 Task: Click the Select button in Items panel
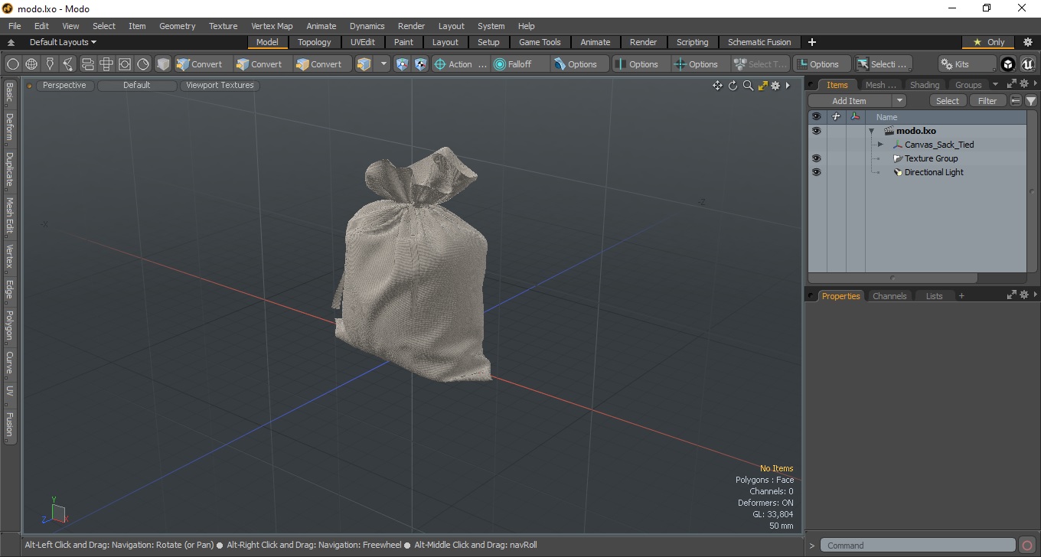tap(948, 101)
